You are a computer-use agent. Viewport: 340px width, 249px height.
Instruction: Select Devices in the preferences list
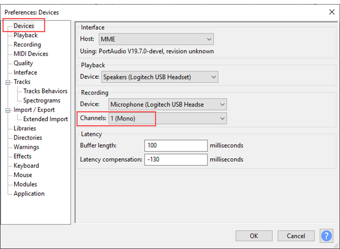(24, 26)
